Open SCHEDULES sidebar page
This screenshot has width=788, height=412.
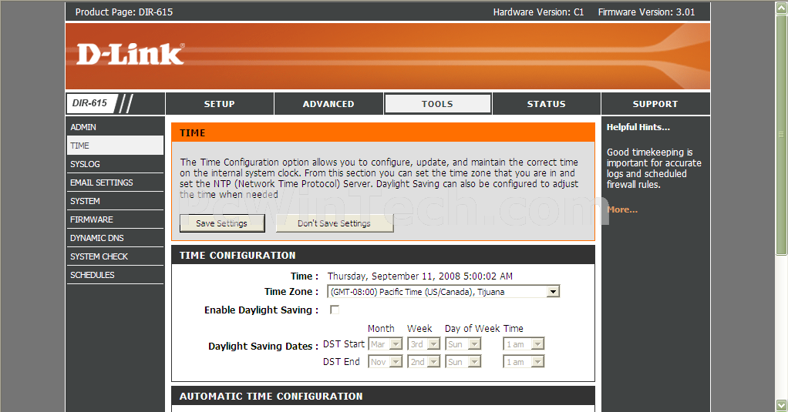pos(115,276)
